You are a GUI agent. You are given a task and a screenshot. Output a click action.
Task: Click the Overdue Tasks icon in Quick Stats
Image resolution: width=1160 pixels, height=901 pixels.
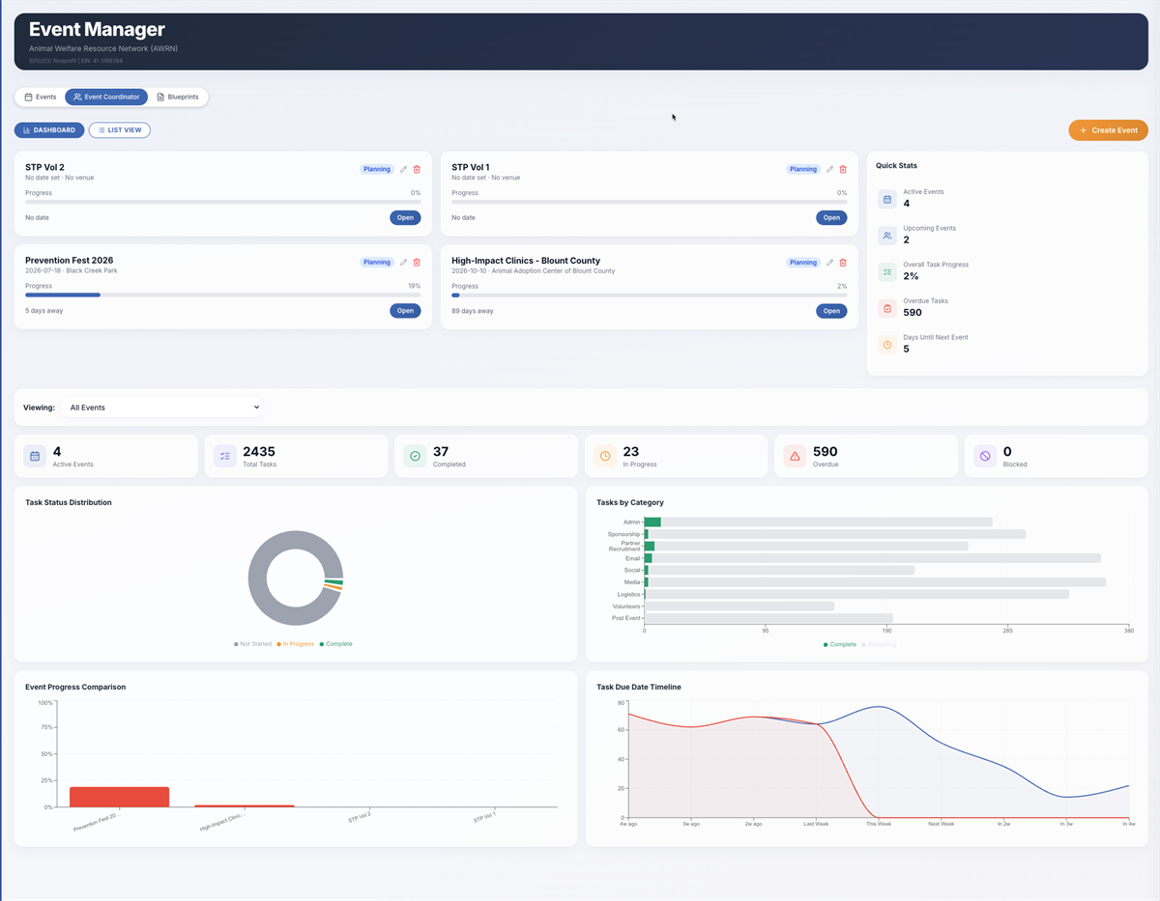coord(887,308)
